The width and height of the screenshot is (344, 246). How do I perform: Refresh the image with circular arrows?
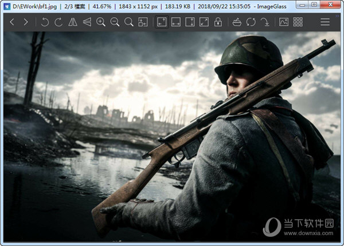click(x=251, y=22)
